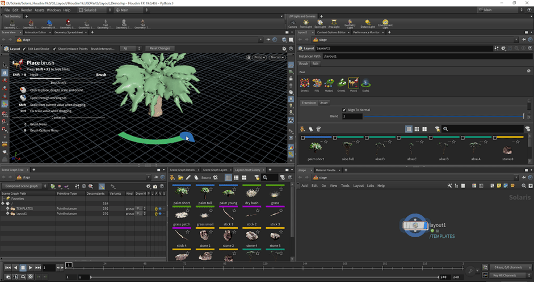Open the Composed scene graph dropdown
This screenshot has width=534, height=282.
[x=24, y=186]
